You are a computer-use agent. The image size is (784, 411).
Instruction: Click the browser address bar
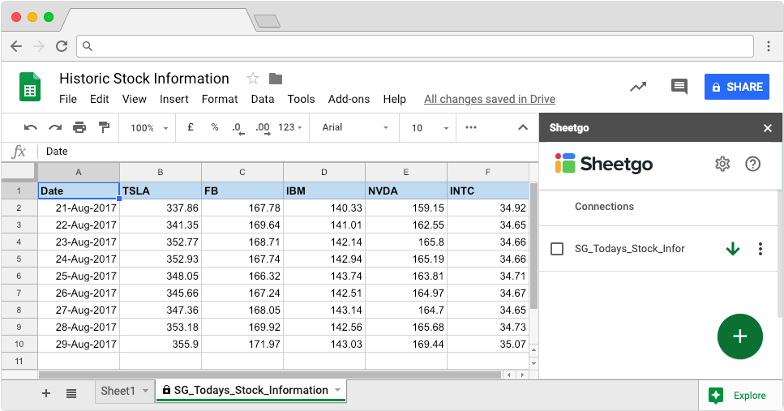(415, 46)
